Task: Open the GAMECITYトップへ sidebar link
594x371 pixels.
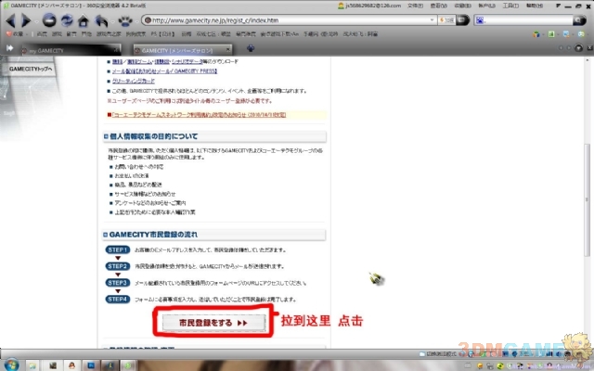Action: point(30,70)
